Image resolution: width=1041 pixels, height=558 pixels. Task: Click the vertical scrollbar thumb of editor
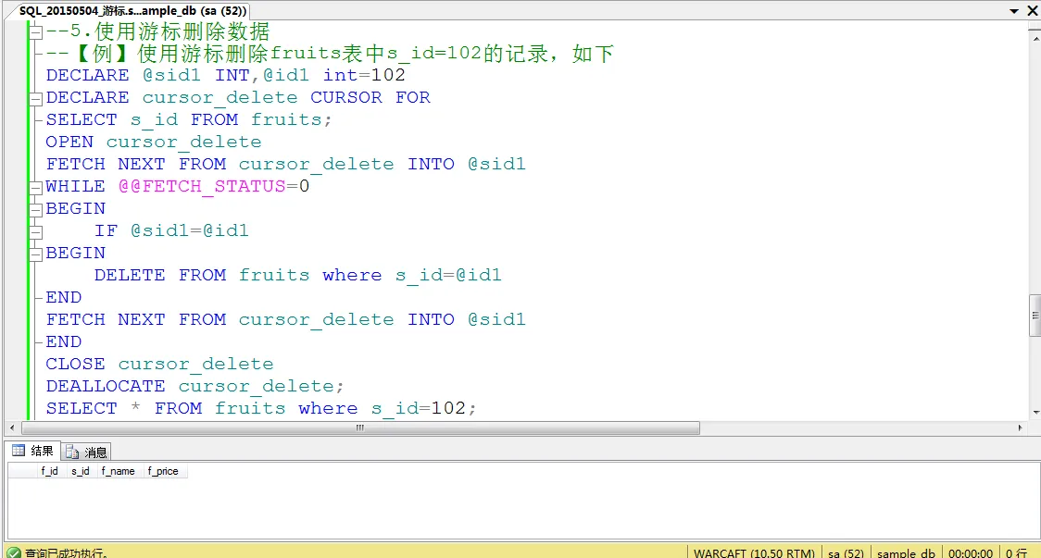1035,316
